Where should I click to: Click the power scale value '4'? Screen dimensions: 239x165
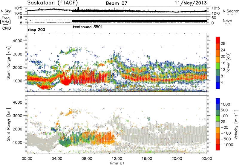(222, 82)
